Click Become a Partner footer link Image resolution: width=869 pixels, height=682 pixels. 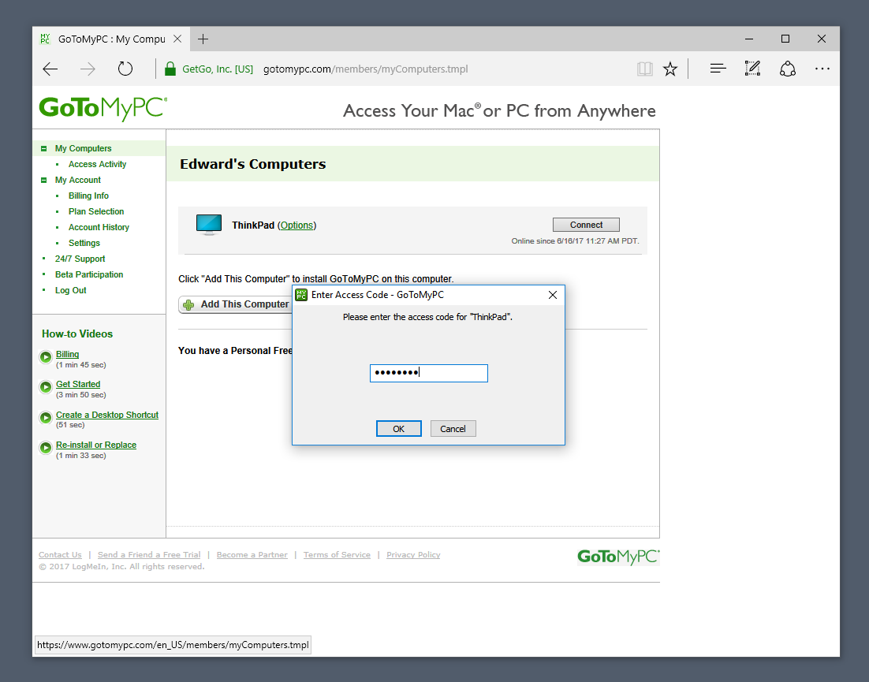[x=252, y=554]
